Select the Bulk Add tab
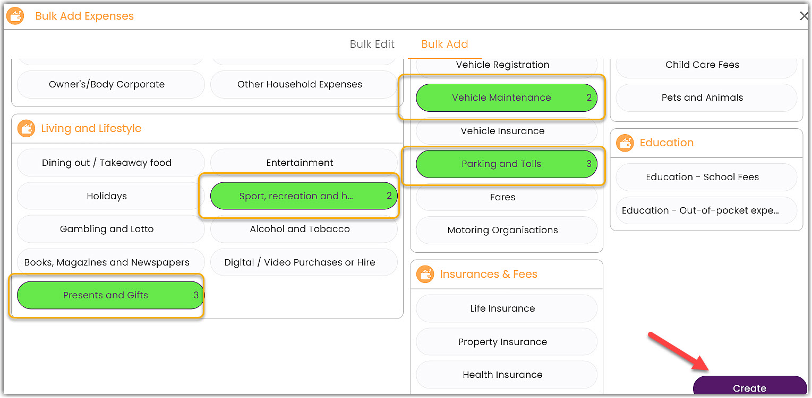Viewport: 812px width, 398px height. coord(445,44)
